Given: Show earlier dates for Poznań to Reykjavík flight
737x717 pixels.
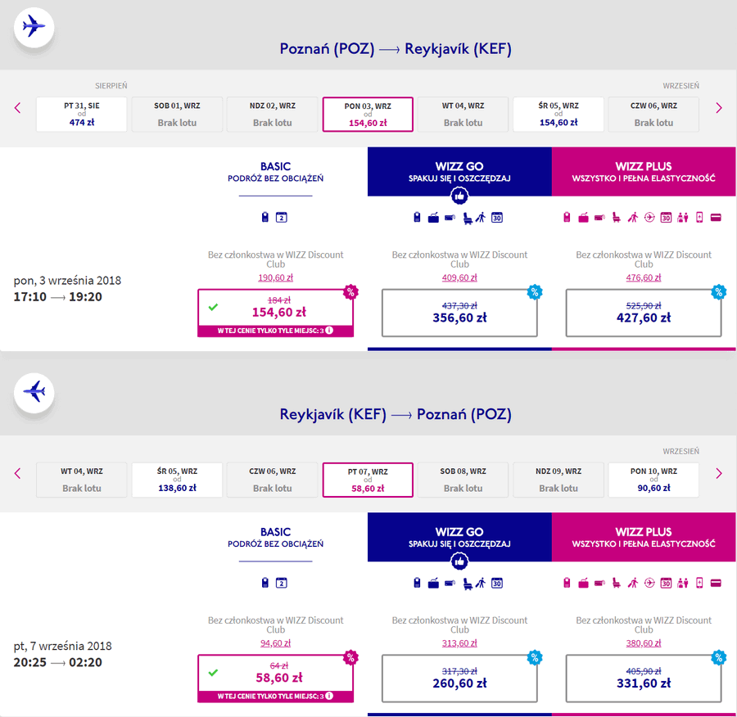Looking at the screenshot, I should (x=17, y=108).
